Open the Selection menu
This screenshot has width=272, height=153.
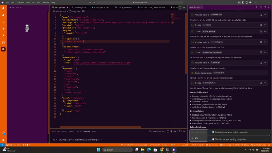coord(20,3)
